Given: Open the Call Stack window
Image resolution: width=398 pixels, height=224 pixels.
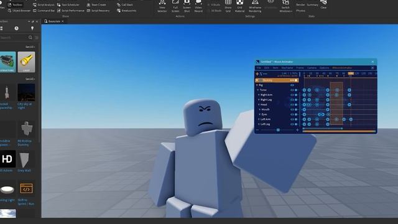Looking at the screenshot, I should click(125, 5).
